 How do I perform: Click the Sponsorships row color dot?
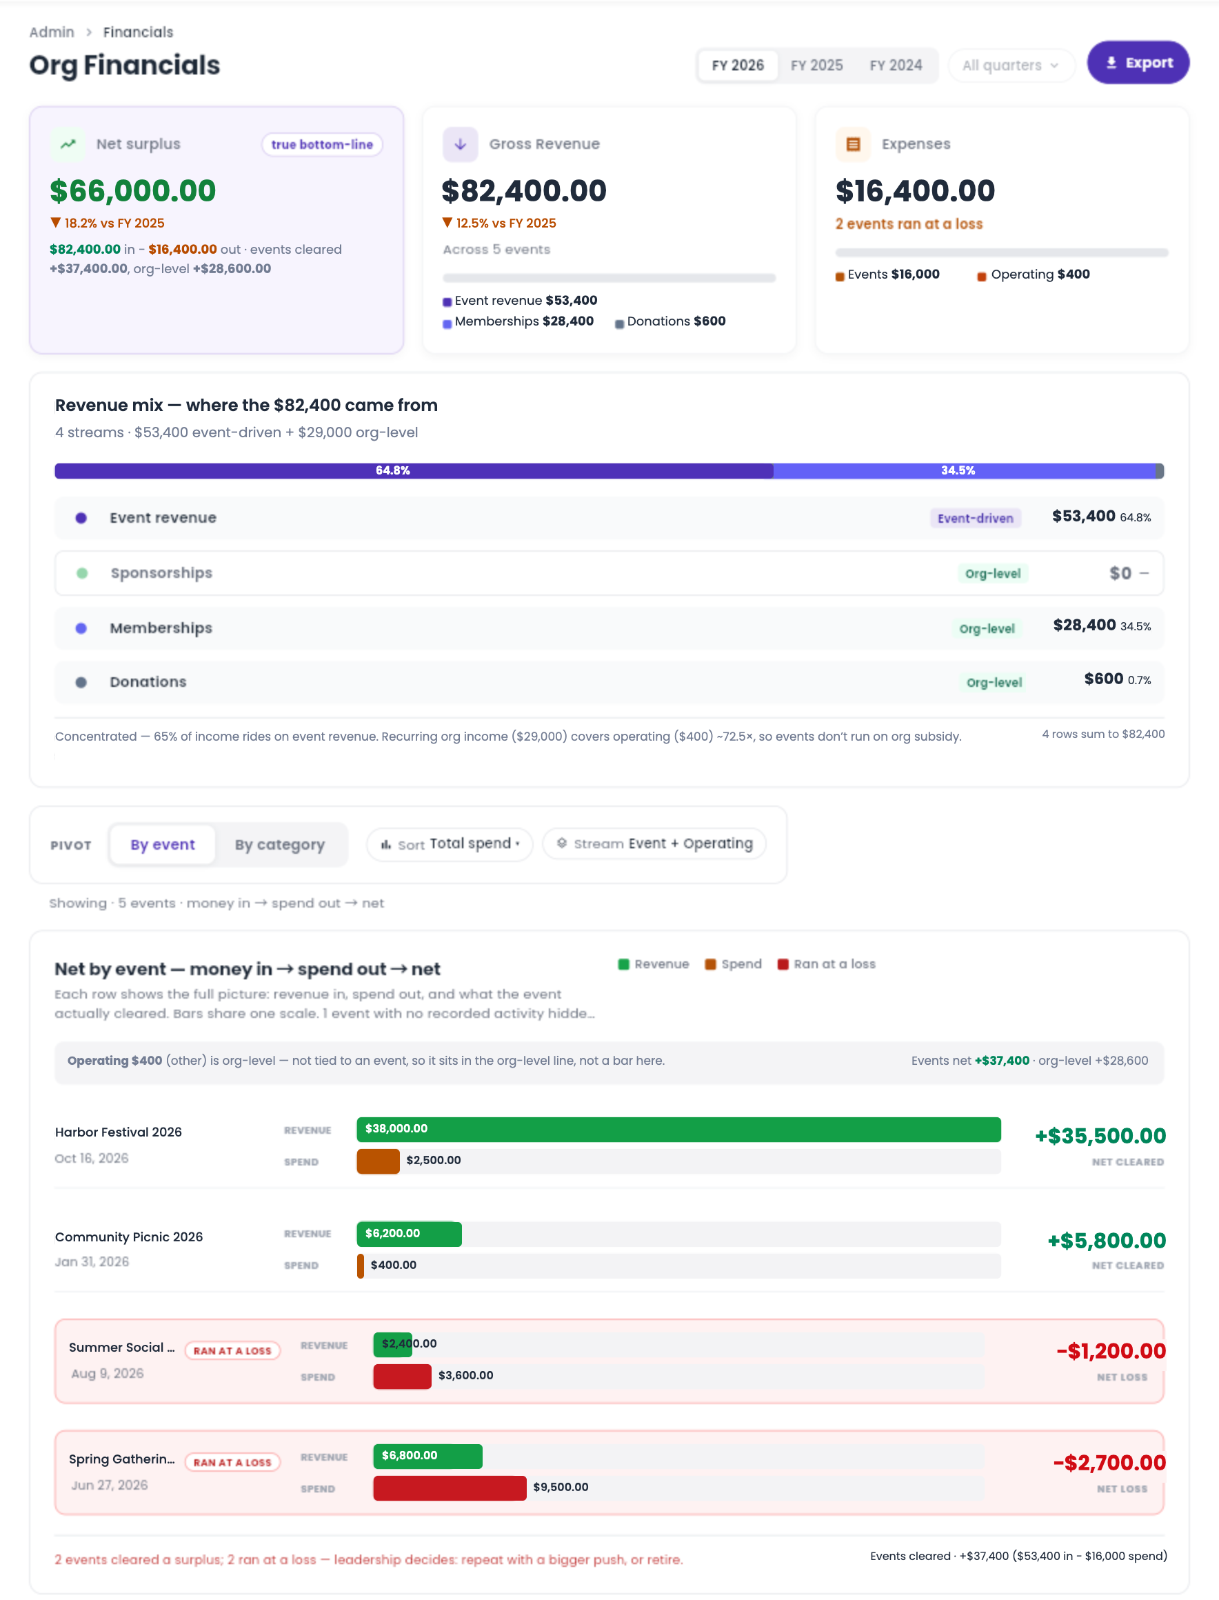[82, 573]
